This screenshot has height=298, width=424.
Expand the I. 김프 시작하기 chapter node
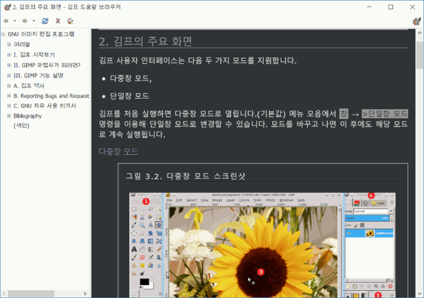tap(9, 54)
